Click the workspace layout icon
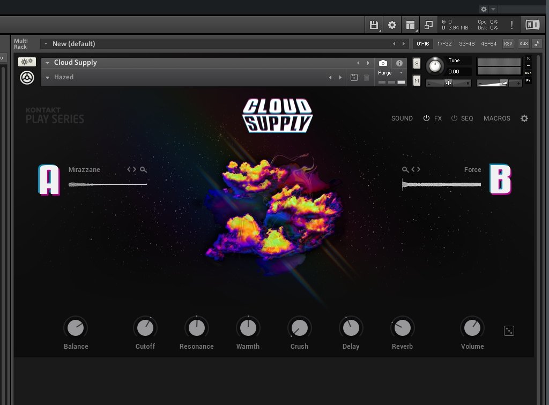This screenshot has height=405, width=549. [x=410, y=25]
